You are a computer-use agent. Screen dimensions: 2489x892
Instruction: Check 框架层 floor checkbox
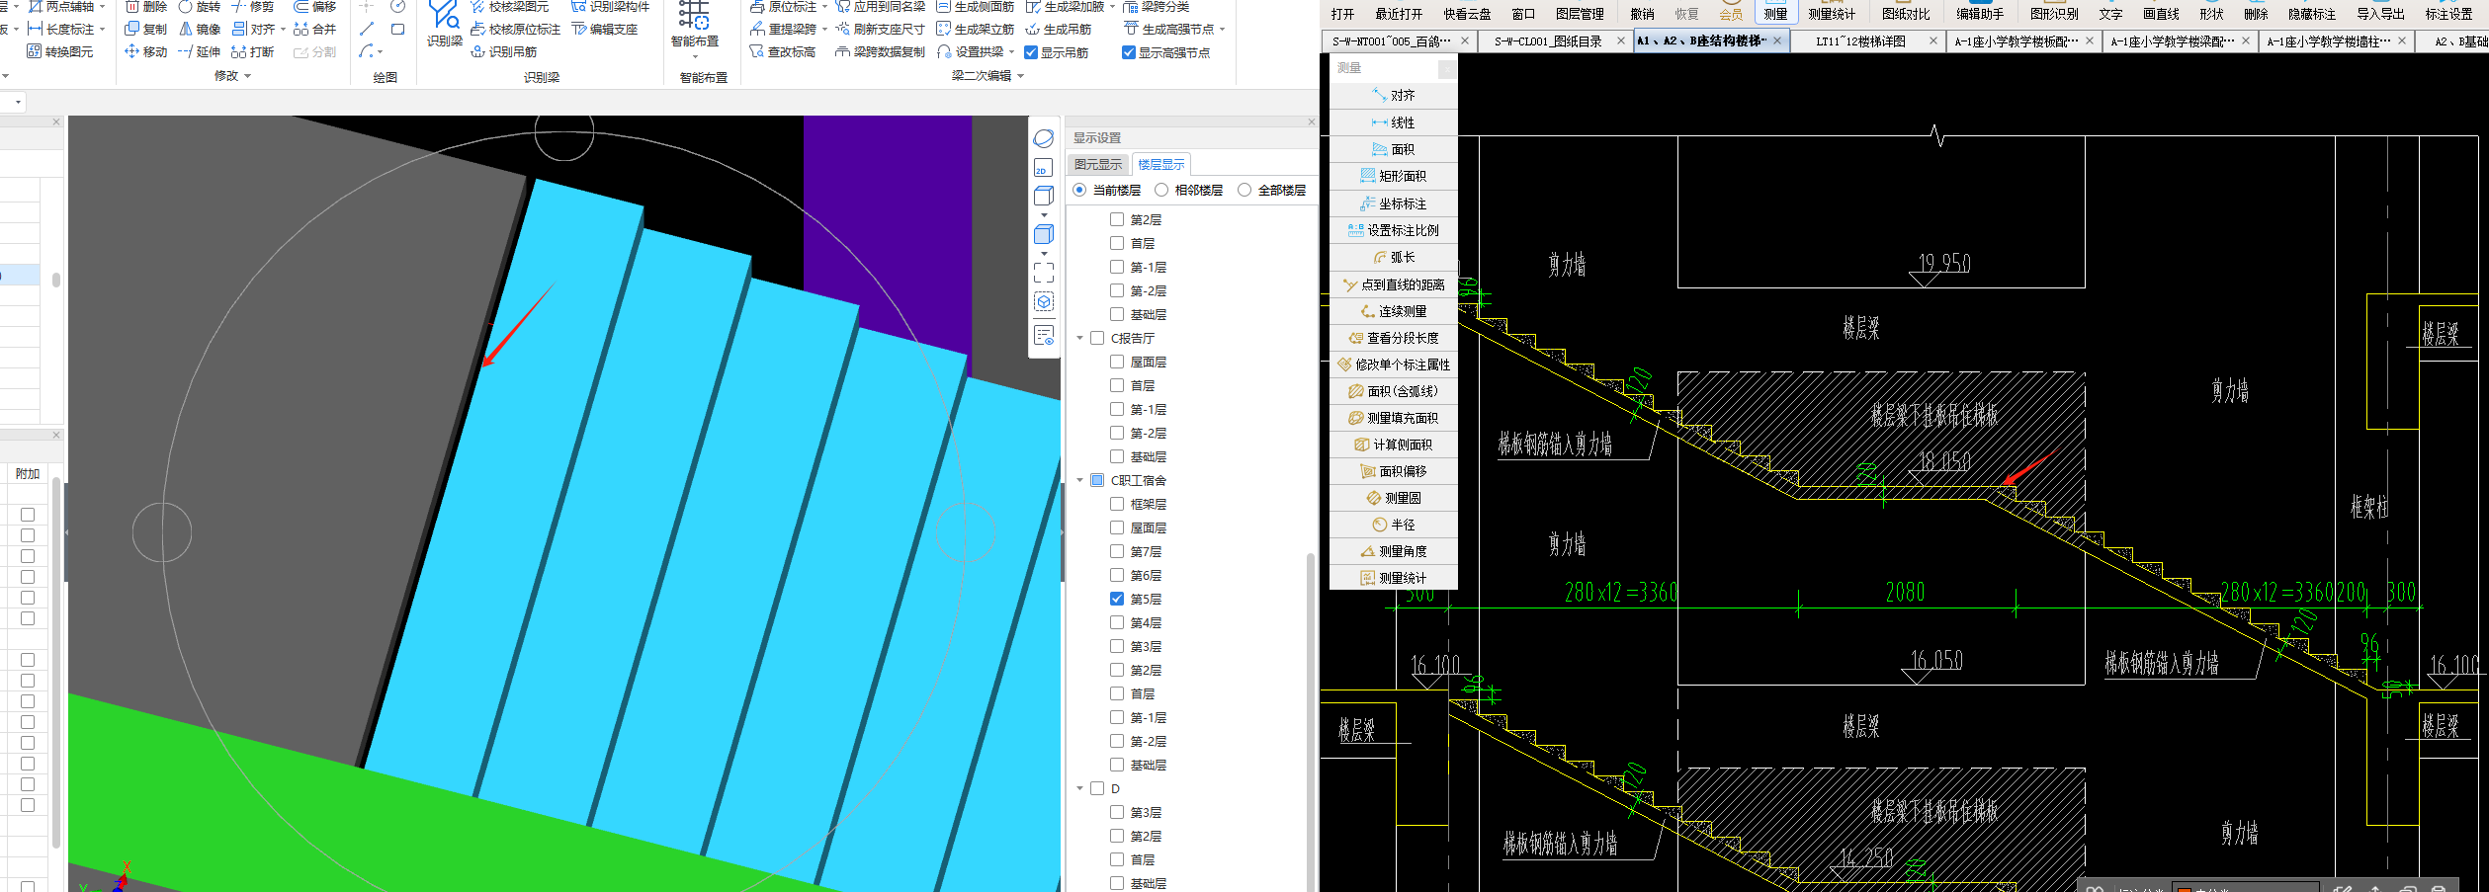click(1117, 504)
